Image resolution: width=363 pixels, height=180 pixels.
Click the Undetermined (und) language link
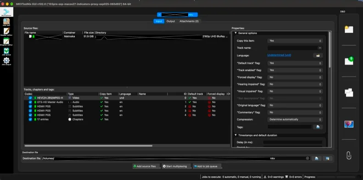pos(279,55)
